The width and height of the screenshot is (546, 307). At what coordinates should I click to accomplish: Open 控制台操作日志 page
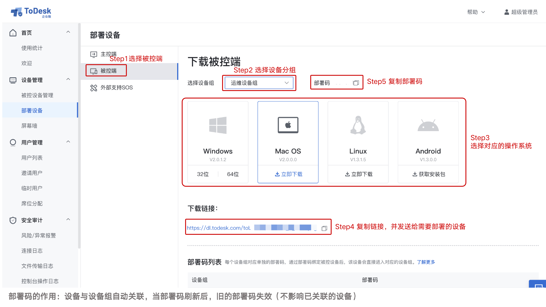(x=40, y=281)
